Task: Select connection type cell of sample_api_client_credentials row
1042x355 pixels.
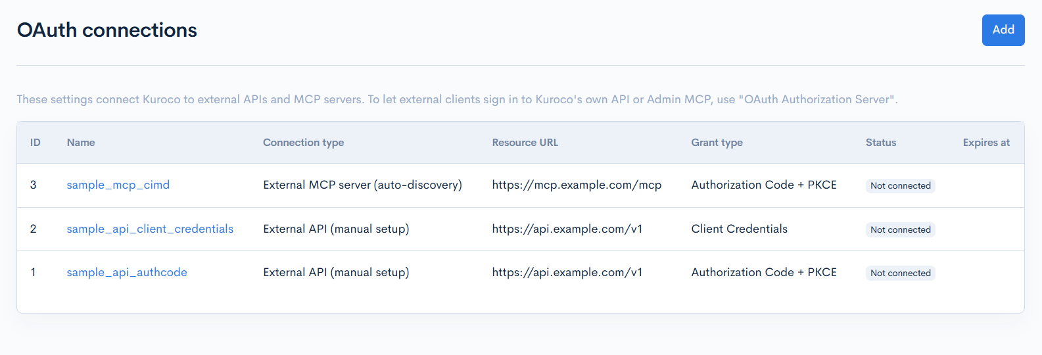Action: 336,229
